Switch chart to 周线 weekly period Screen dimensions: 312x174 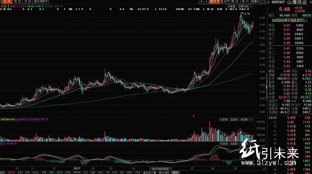(16, 2)
